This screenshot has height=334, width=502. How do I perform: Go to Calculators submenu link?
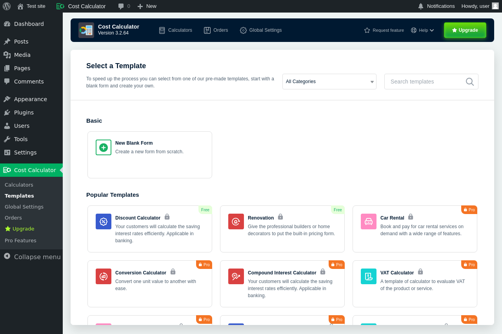(19, 185)
